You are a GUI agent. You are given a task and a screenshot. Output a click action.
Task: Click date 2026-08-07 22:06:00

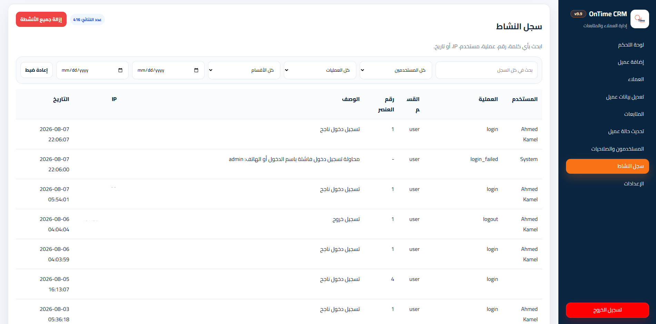coord(54,164)
